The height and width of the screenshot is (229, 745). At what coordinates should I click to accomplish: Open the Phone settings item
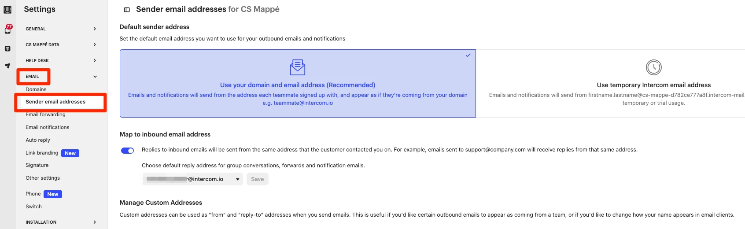coord(33,194)
